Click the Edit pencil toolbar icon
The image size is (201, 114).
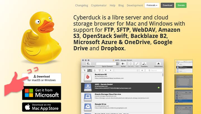[137, 64]
